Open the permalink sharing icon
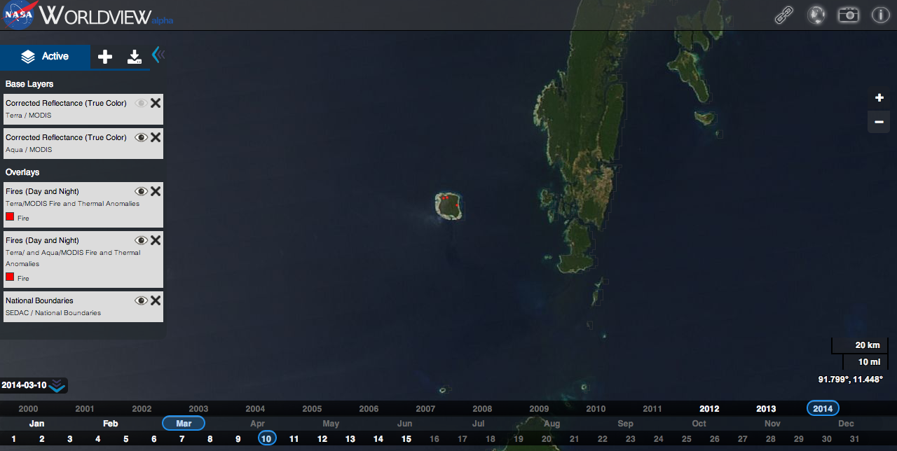The height and width of the screenshot is (451, 897). pos(784,14)
